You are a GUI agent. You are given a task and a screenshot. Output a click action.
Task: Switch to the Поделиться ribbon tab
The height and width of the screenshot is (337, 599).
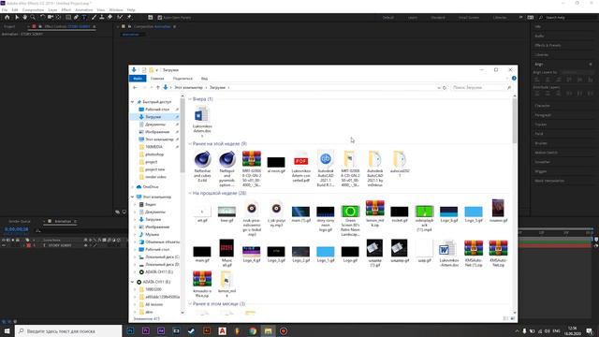[183, 79]
